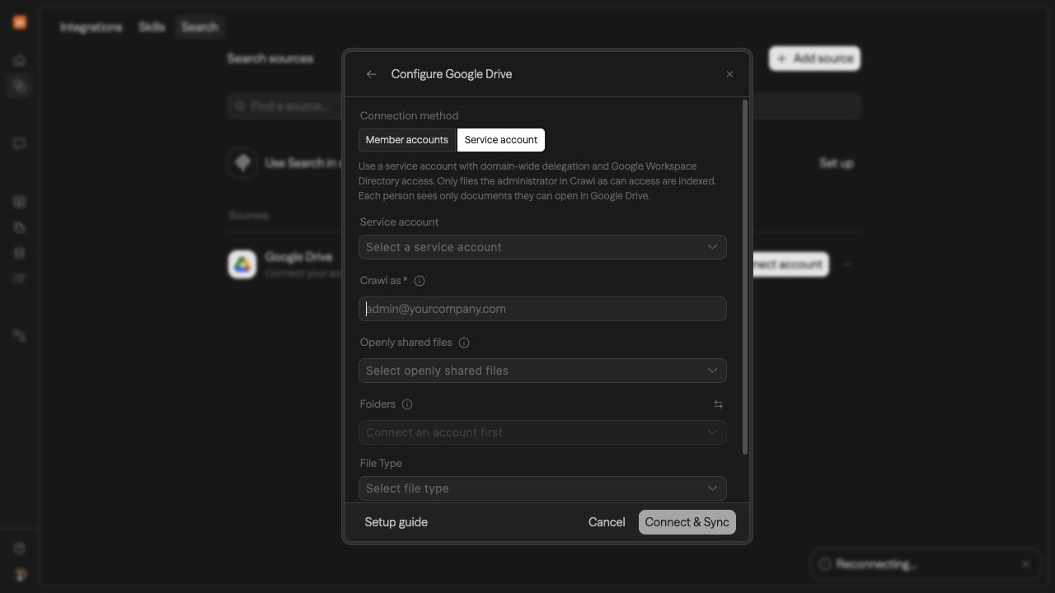Open the Setup guide
The image size is (1055, 593).
tap(396, 522)
